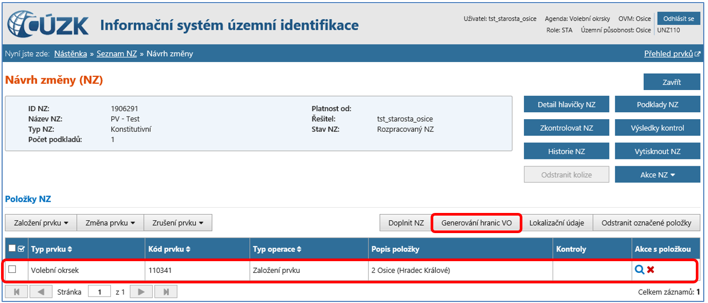The image size is (708, 303).
Task: Sort the table by Kód prvku
Action: [x=170, y=249]
